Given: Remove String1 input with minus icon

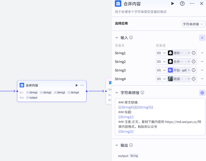Looking at the screenshot, I should [x=202, y=53].
